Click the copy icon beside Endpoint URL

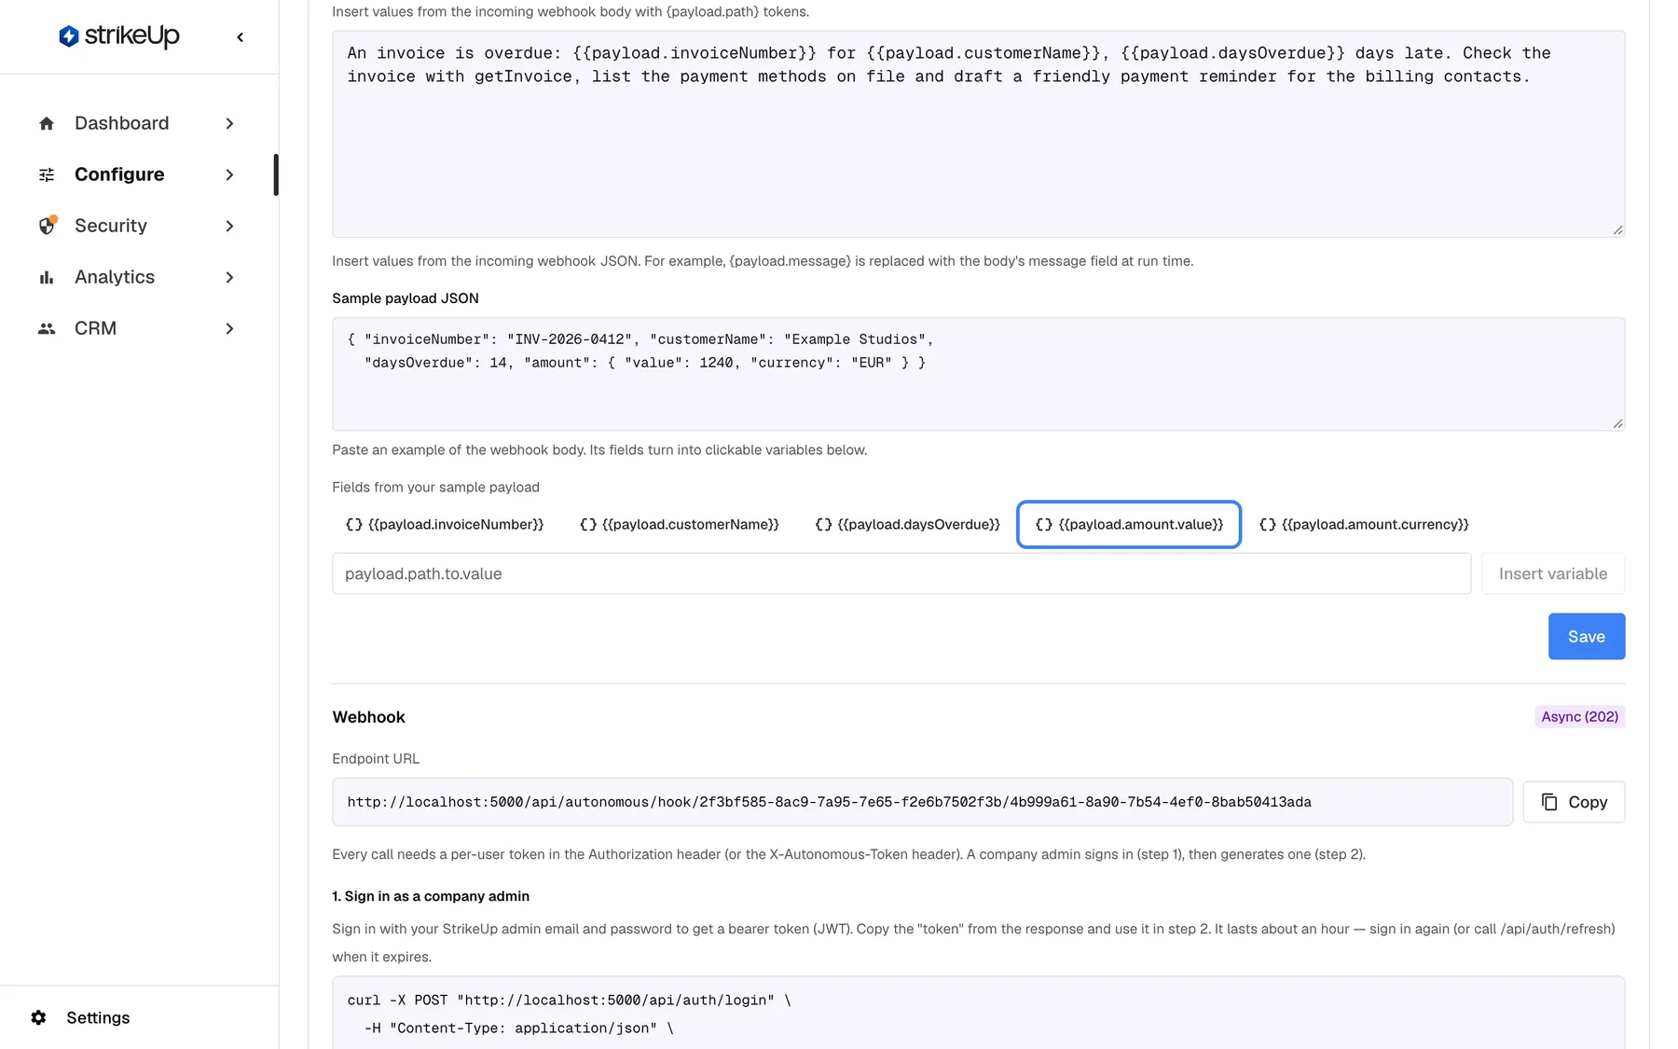(1549, 802)
